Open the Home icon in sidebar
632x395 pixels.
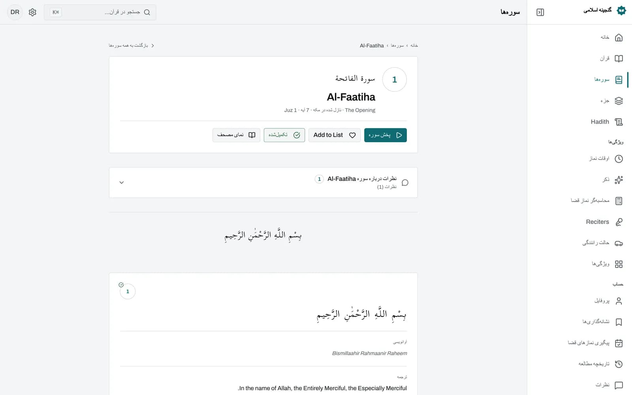(619, 38)
